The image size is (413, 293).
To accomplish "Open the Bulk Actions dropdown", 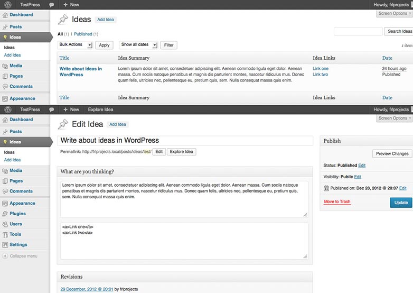I will click(75, 45).
